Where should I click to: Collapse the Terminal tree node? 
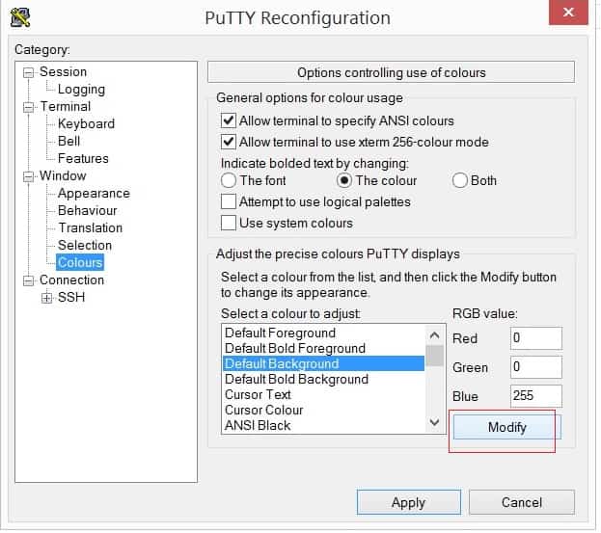[x=28, y=107]
